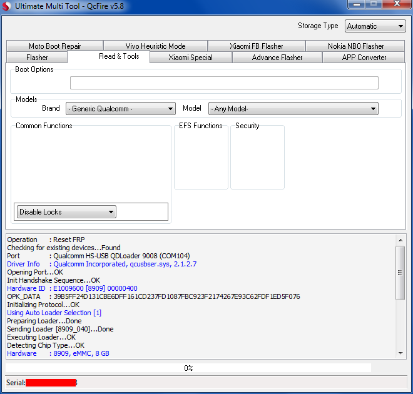Viewport: 413px width, 394px height.
Task: Click the QcFire app logo icon
Action: [x=7, y=6]
